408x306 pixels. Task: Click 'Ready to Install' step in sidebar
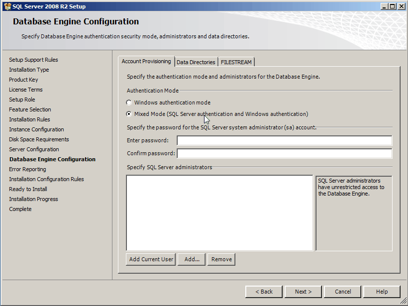tap(28, 189)
